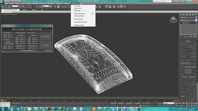Open Excel from the Windows taskbar
This screenshot has width=198, height=111.
click(23, 109)
